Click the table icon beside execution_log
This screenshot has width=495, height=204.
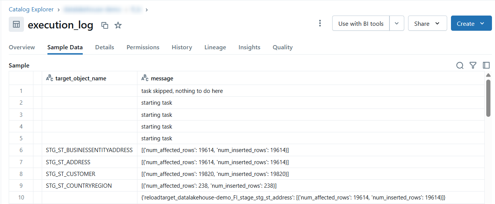pyautogui.click(x=16, y=24)
